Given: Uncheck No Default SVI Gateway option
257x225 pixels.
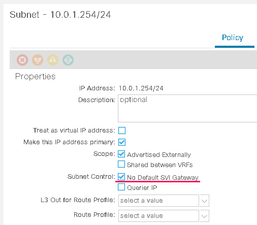Looking at the screenshot, I should pos(121,177).
